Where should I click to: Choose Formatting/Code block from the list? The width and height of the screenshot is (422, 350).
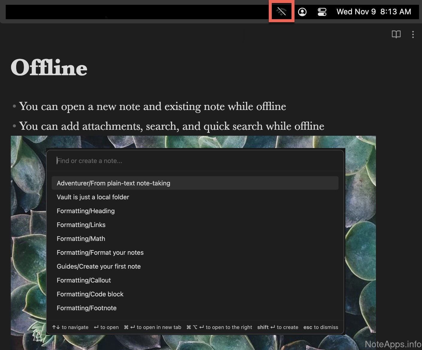[x=90, y=294]
